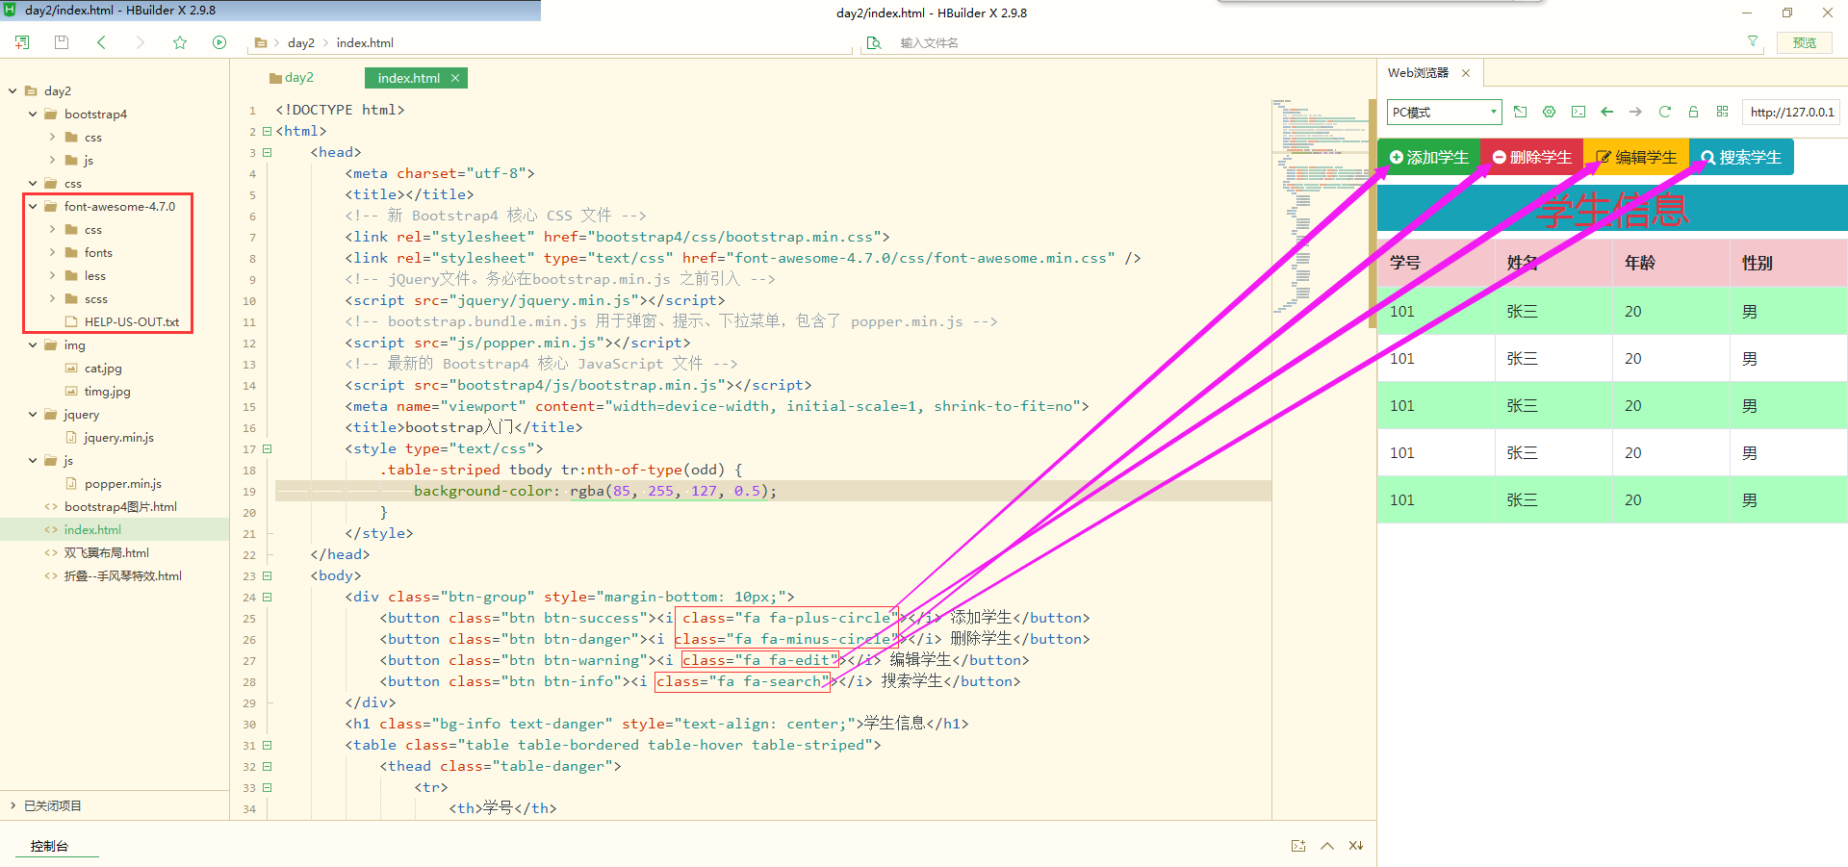
Task: Click the refresh icon in the web browser toolbar
Action: pos(1665,112)
